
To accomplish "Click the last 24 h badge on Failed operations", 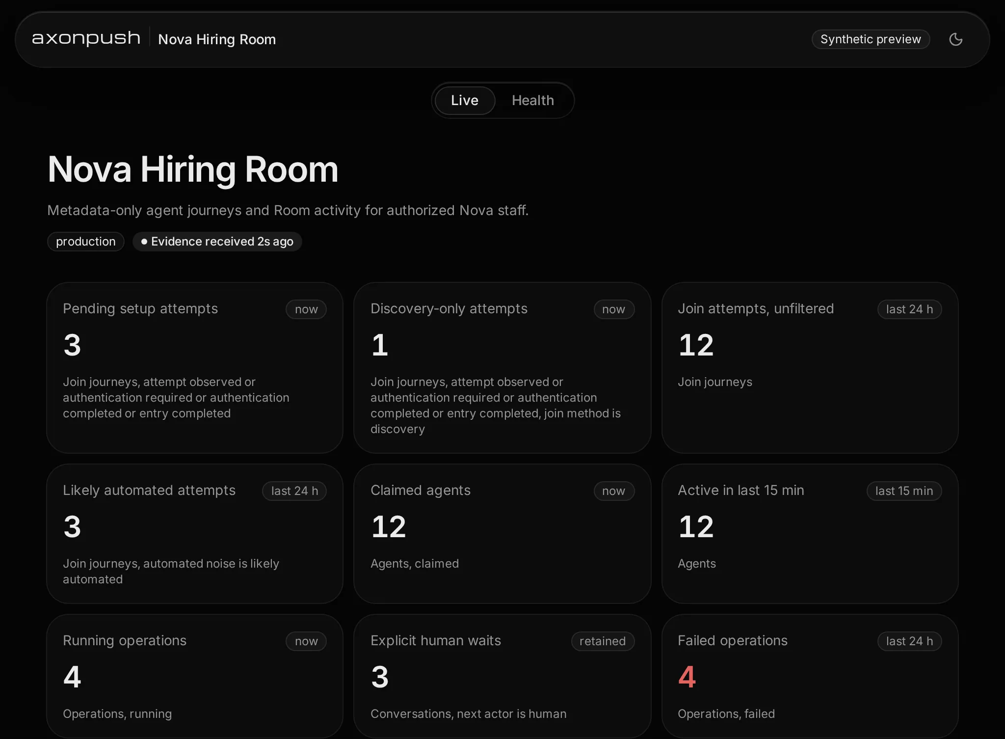I will (x=909, y=641).
